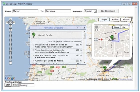Minimize the Google Maps With GPS Tracker window
The image size is (140, 92).
pyautogui.click(x=124, y=4)
